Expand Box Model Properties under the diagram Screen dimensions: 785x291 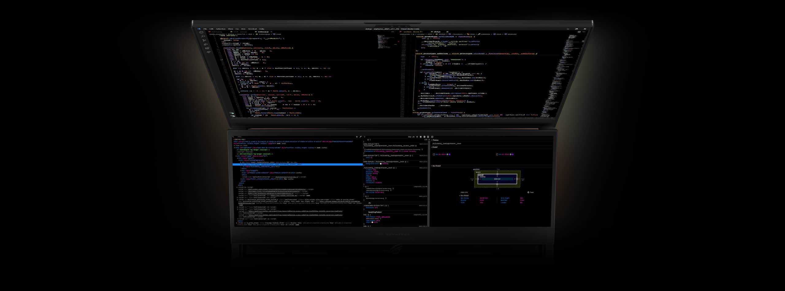pyautogui.click(x=460, y=195)
